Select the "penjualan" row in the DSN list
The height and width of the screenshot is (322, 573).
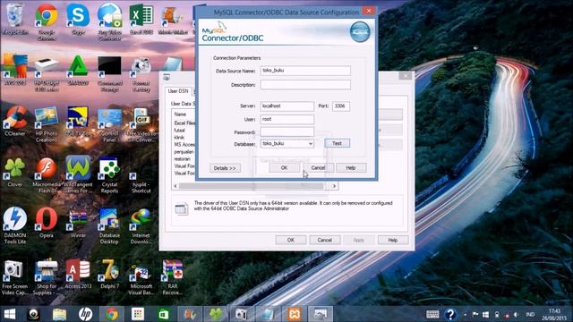click(x=184, y=151)
